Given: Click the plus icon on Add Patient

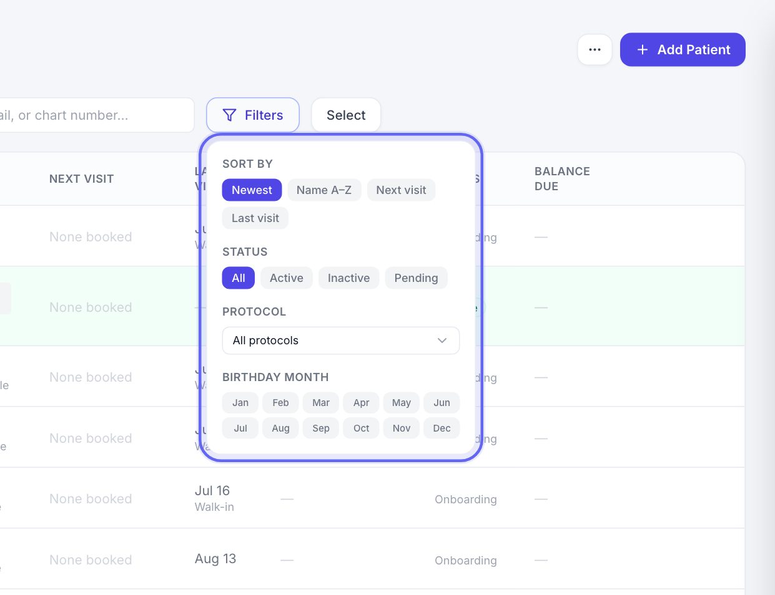Looking at the screenshot, I should pyautogui.click(x=642, y=50).
